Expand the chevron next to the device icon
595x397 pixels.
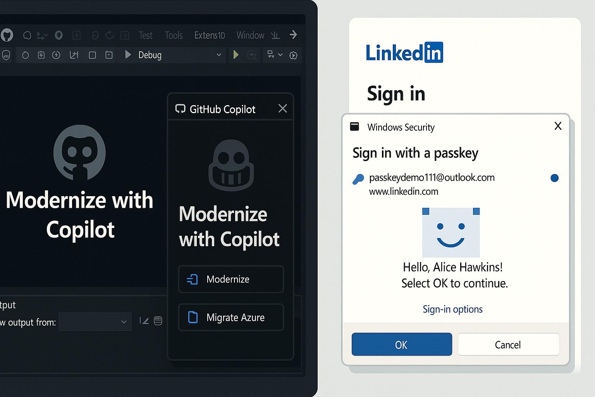(x=280, y=55)
